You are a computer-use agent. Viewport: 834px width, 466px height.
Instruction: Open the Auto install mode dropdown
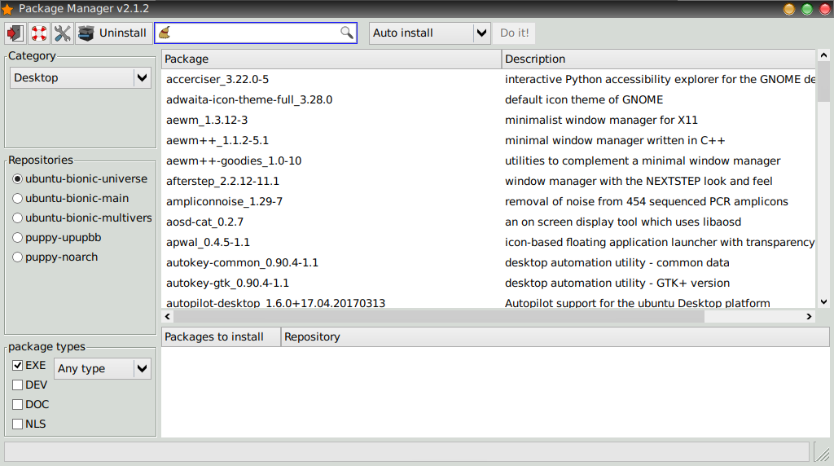tap(429, 33)
